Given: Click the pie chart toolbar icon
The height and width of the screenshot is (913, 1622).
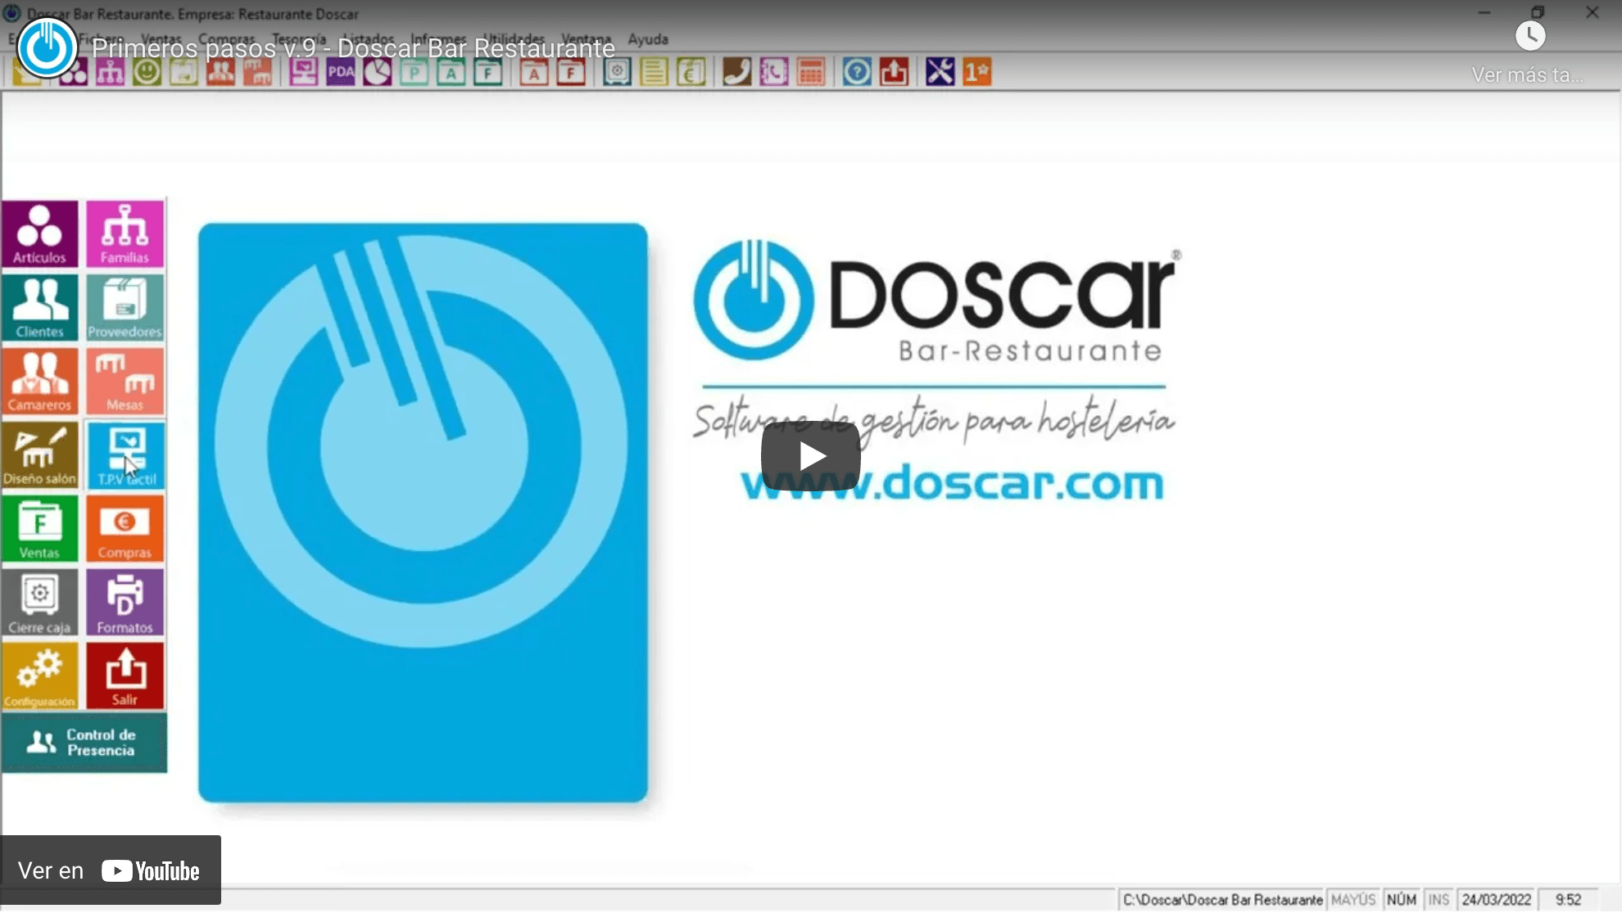Looking at the screenshot, I should [x=378, y=72].
